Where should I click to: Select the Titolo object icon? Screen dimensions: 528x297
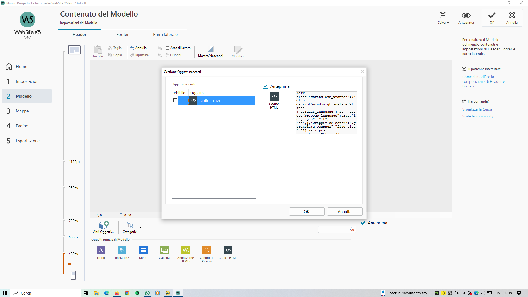click(101, 250)
